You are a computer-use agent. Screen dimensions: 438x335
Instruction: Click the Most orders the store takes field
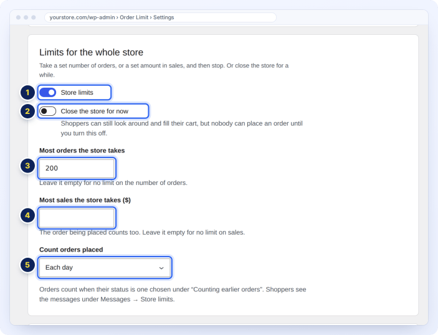pos(77,168)
